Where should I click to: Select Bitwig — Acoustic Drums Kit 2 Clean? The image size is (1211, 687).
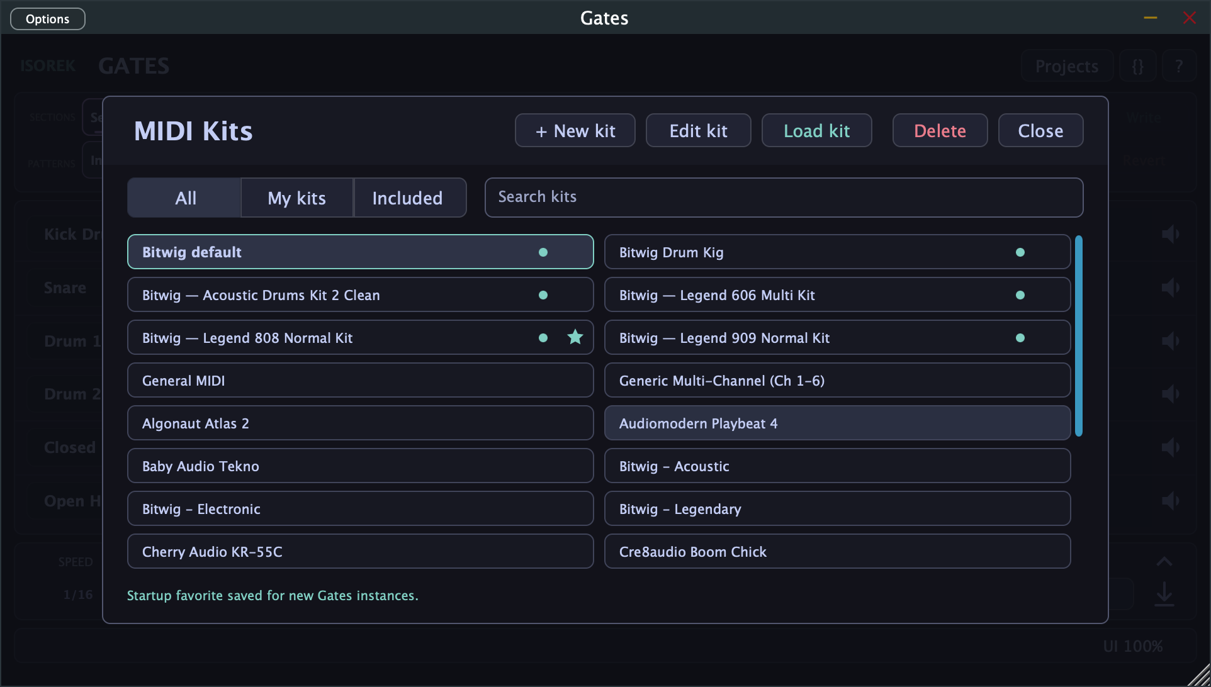(361, 294)
